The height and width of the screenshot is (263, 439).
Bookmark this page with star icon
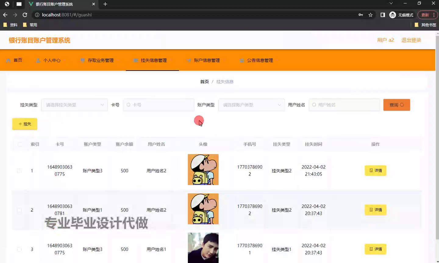(x=370, y=15)
